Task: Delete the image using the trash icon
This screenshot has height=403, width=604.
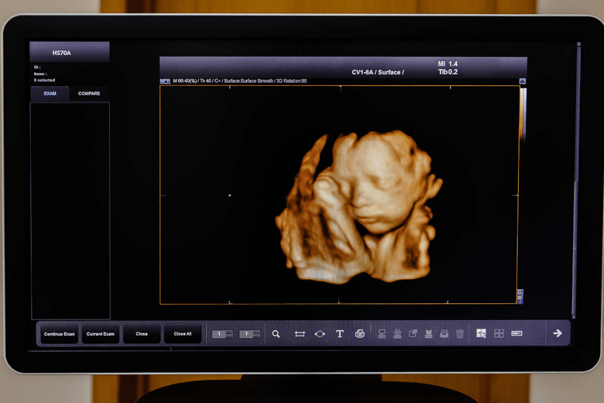Action: click(x=460, y=333)
